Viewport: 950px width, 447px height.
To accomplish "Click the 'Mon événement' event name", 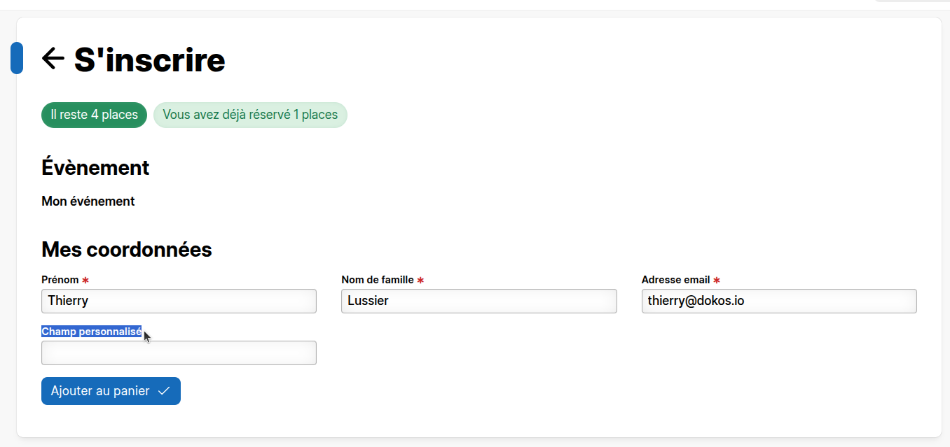I will tap(88, 201).
